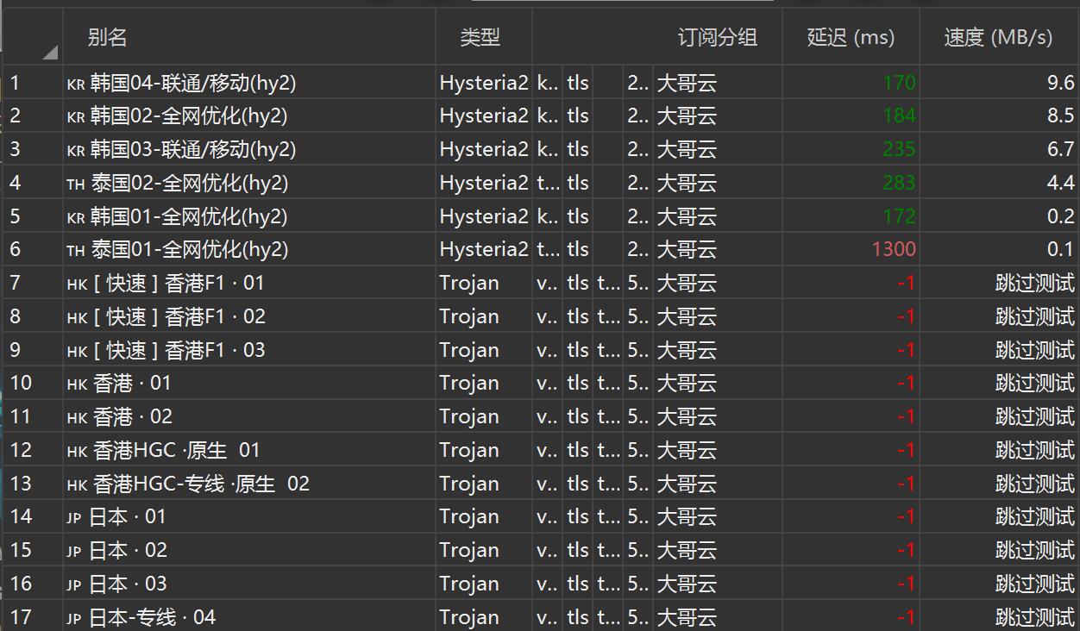Click the select-all corner triangle icon
This screenshot has height=631, width=1080.
click(49, 53)
